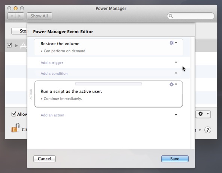Click the Add an action text
The height and width of the screenshot is (173, 222).
pyautogui.click(x=52, y=115)
